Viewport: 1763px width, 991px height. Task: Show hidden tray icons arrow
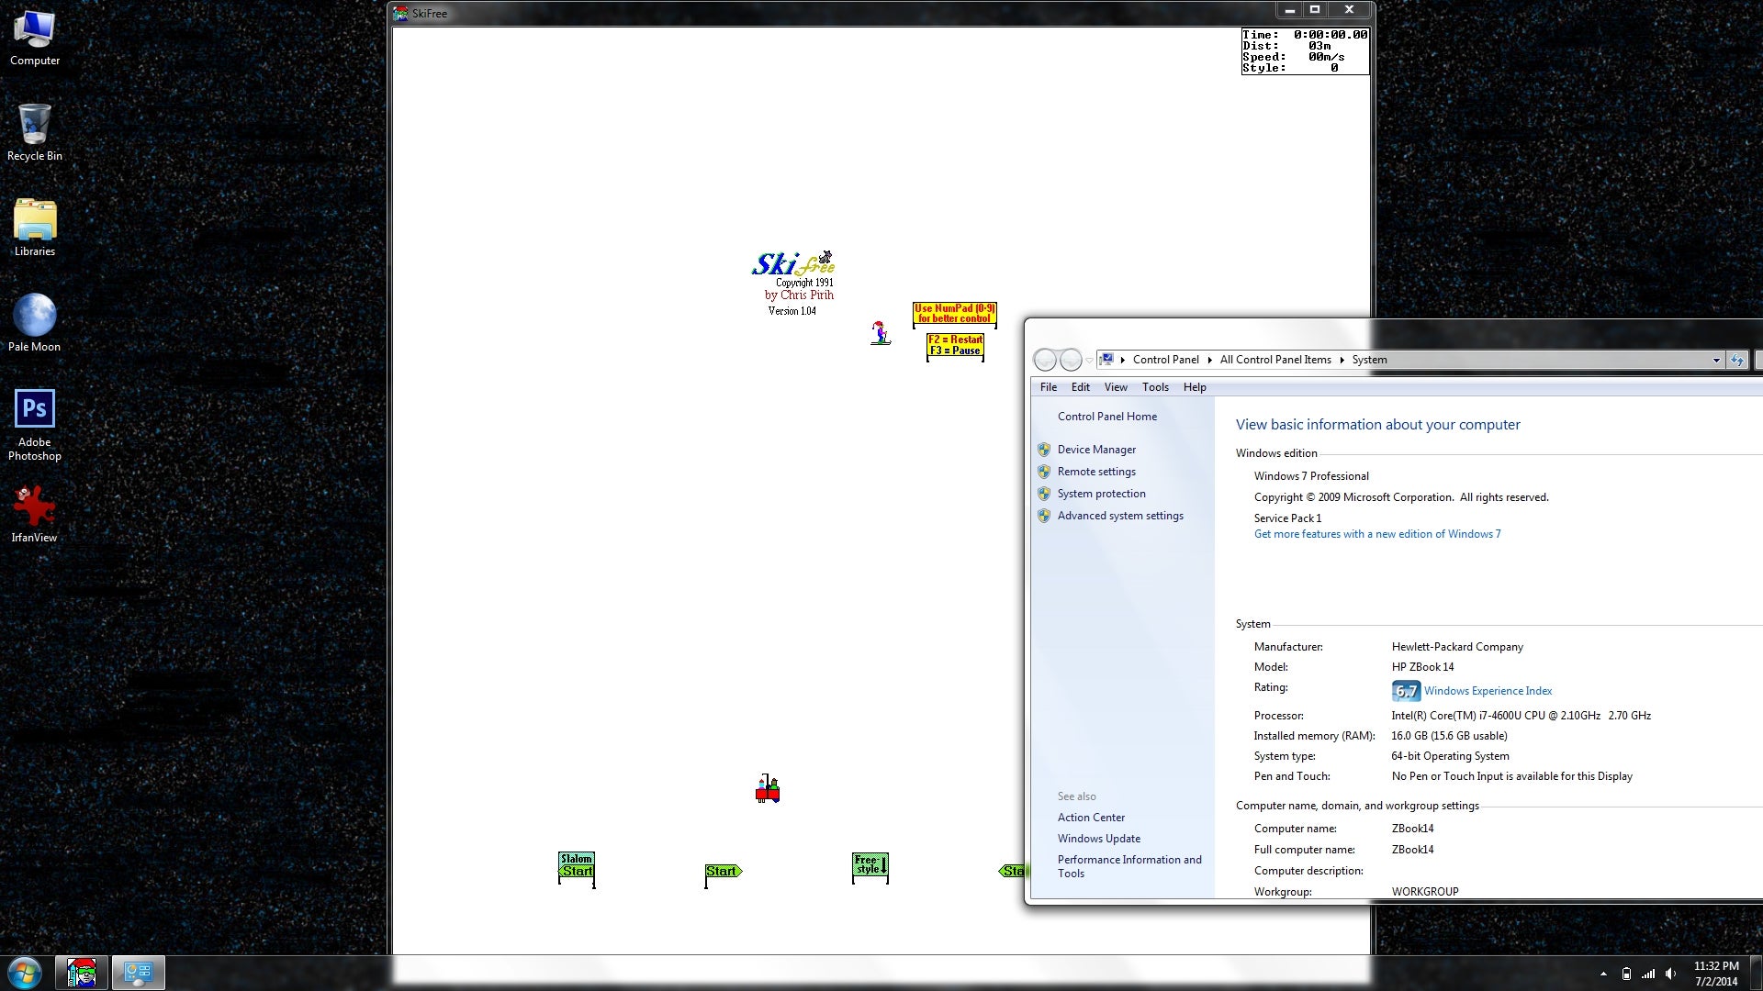pyautogui.click(x=1603, y=974)
